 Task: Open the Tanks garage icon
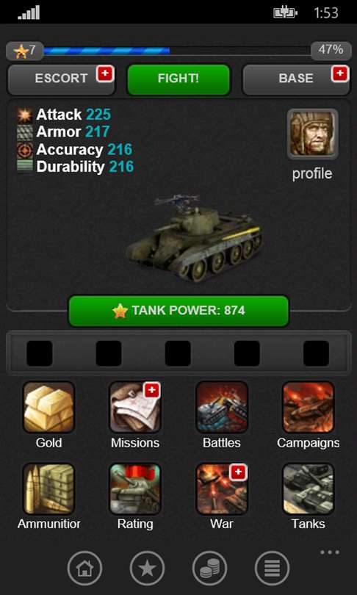pyautogui.click(x=308, y=488)
